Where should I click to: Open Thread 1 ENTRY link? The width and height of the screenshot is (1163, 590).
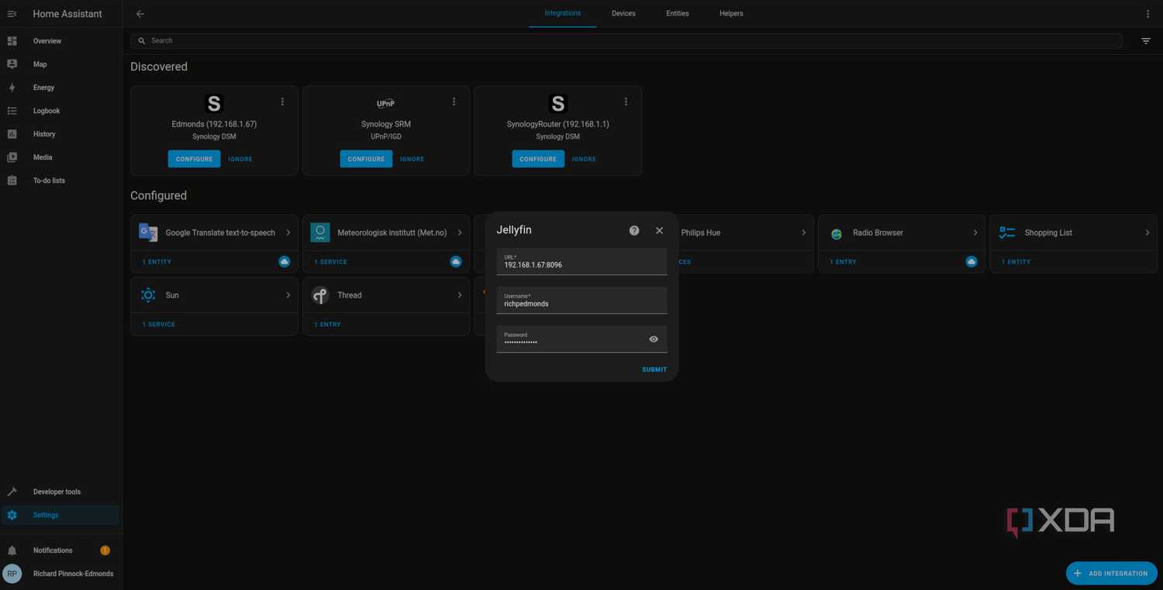click(x=328, y=325)
